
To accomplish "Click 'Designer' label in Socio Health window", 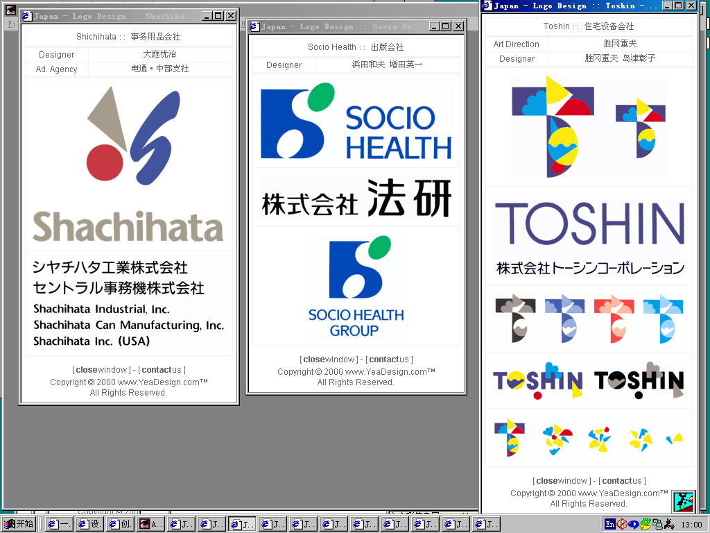I will pyautogui.click(x=284, y=65).
